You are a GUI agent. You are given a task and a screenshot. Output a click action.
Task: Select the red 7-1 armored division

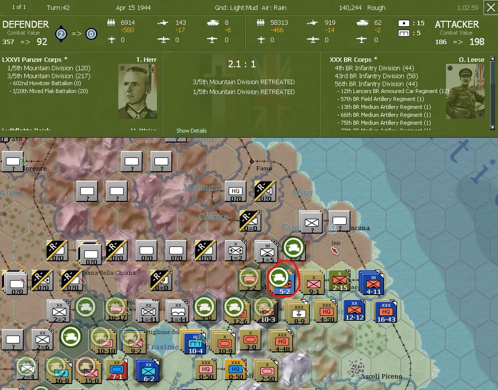[117, 370]
